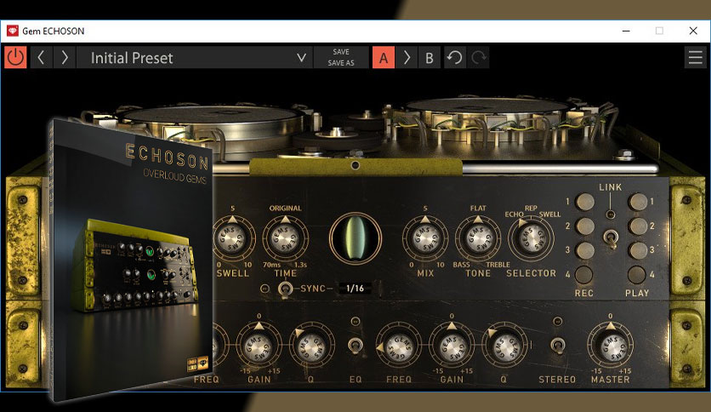711x412 pixels.
Task: Click the MASTER gain knob
Action: tap(611, 346)
